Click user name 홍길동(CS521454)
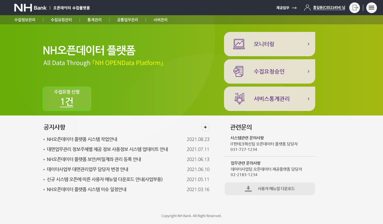The height and width of the screenshot is (224, 383). point(329,8)
